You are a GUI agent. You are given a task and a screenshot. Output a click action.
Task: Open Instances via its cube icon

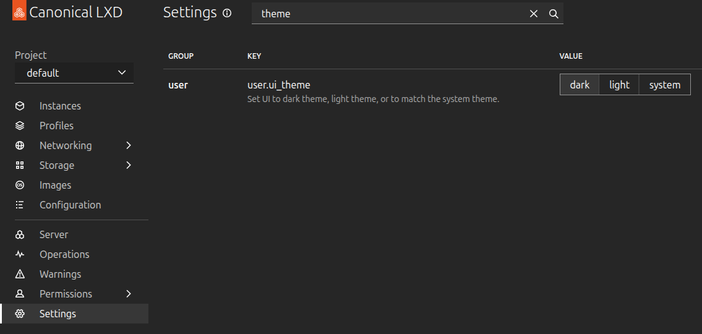click(x=20, y=106)
